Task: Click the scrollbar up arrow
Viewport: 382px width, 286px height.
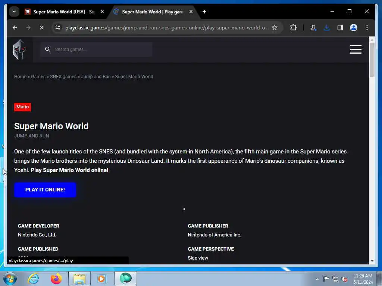Action: point(372,39)
